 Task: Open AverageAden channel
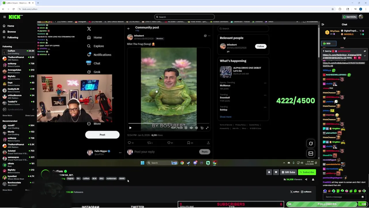[x=18, y=71]
